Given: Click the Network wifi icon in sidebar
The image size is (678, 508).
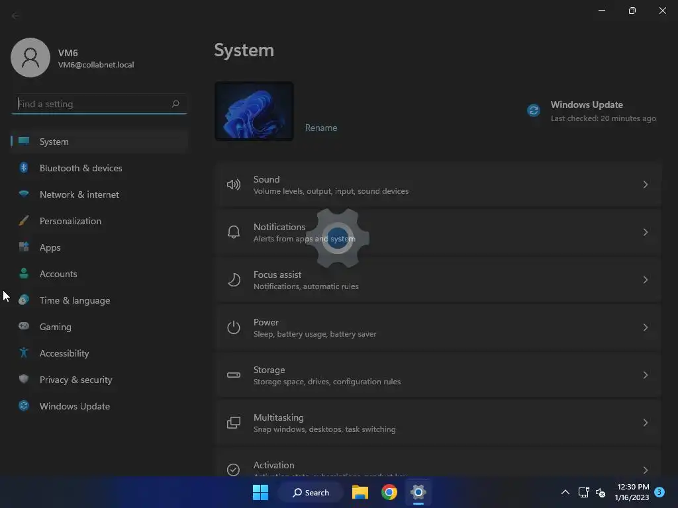Looking at the screenshot, I should 24,194.
